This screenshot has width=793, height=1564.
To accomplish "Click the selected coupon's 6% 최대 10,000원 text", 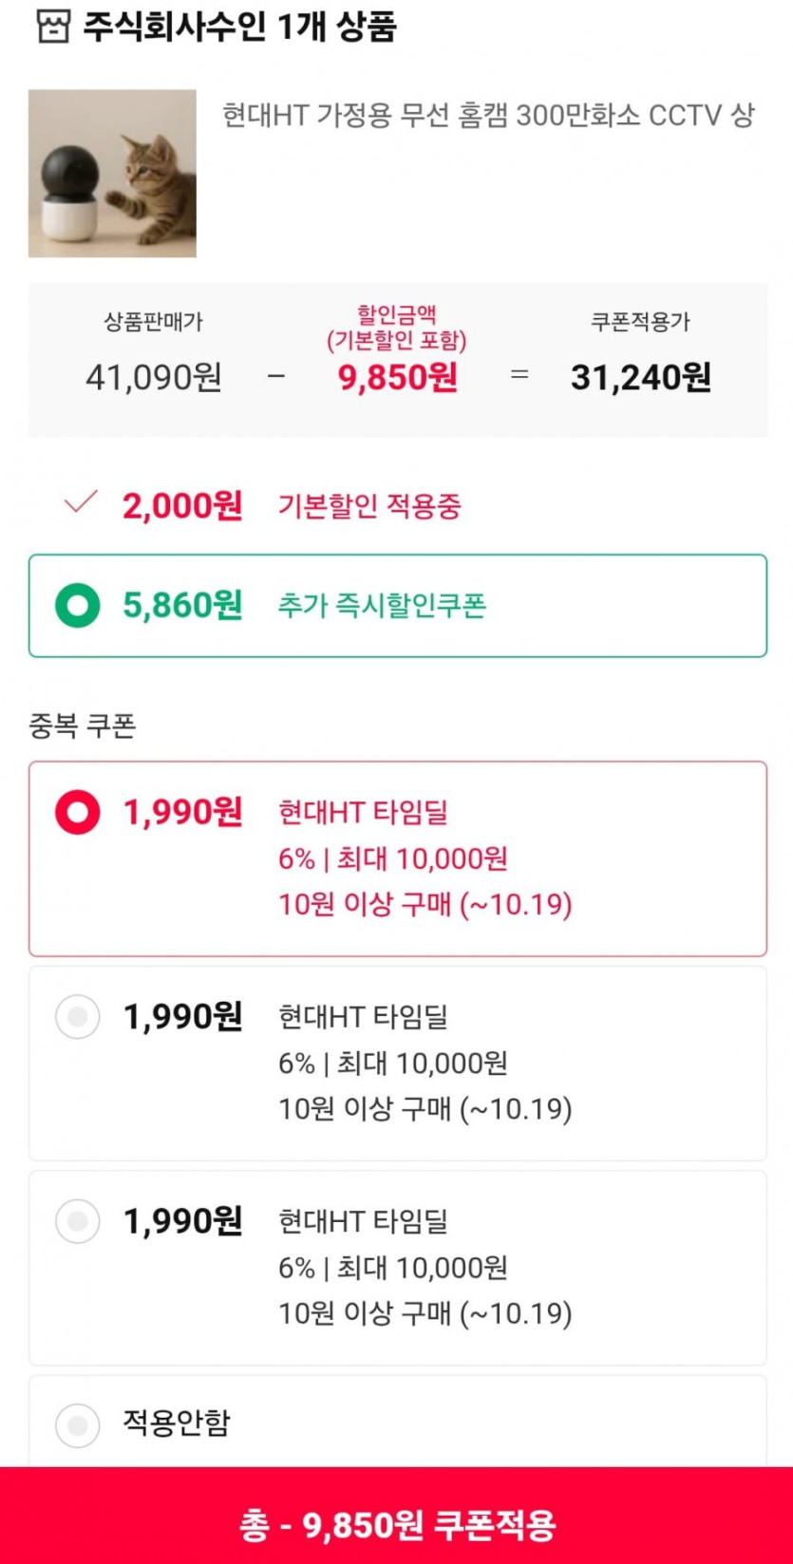I will (392, 858).
